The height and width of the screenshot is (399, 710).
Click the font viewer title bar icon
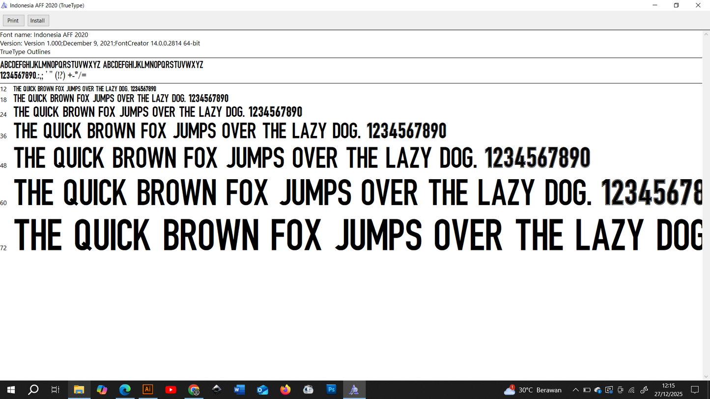click(x=4, y=5)
